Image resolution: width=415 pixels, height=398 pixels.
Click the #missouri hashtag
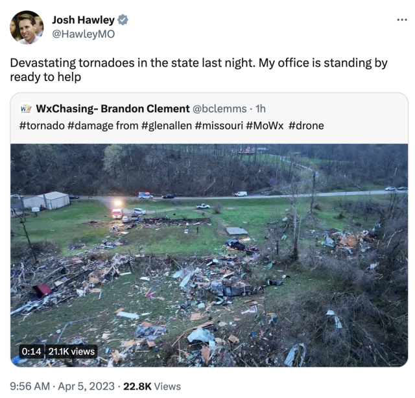coord(219,126)
